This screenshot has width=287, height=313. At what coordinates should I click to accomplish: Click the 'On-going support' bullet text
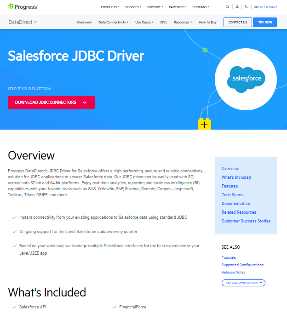(x=78, y=232)
